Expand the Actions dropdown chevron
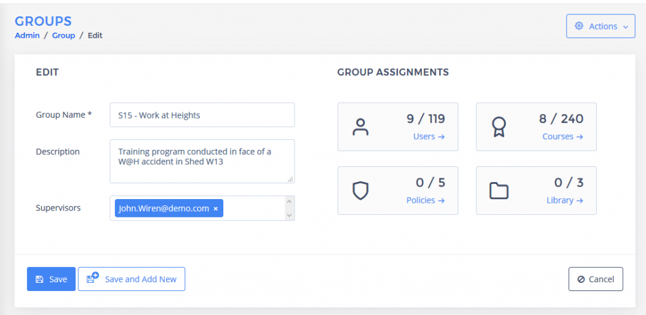 click(625, 27)
